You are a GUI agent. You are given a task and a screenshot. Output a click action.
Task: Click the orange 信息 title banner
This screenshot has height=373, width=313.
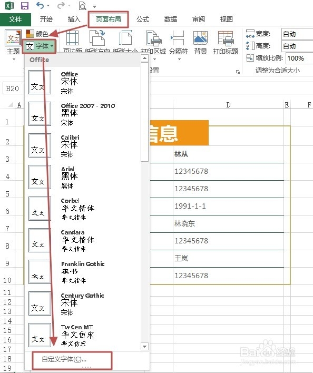(179, 133)
